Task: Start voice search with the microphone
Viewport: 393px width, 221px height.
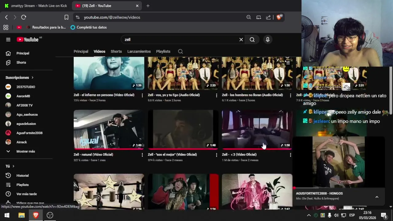Action: pos(268,40)
